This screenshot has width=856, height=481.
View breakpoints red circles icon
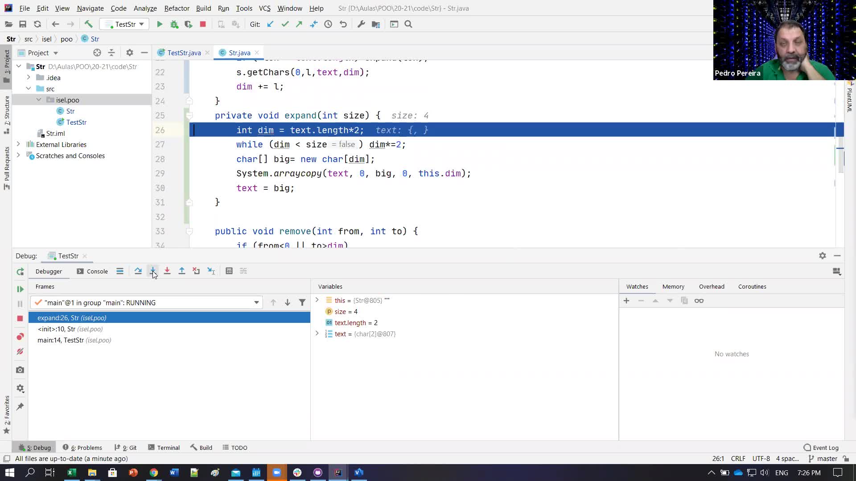pyautogui.click(x=20, y=336)
